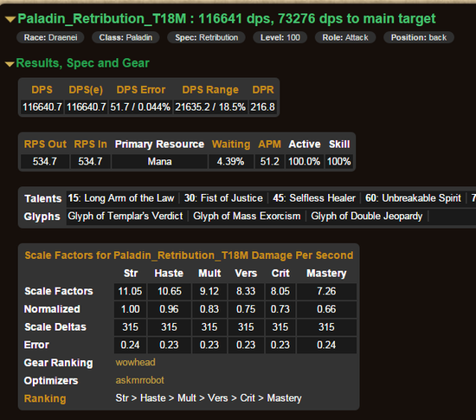476x420 pixels.
Task: Select the 10.65 Haste scale factor
Action: 170,291
